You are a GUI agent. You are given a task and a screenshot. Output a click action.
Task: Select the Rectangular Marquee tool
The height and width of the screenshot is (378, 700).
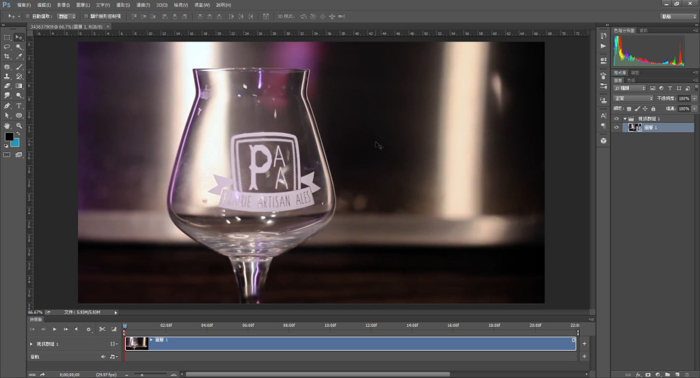[7, 38]
